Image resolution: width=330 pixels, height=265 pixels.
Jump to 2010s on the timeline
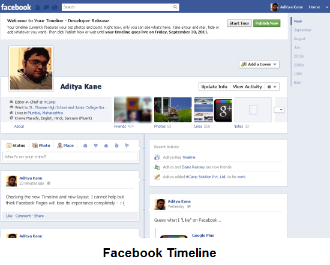point(299,56)
